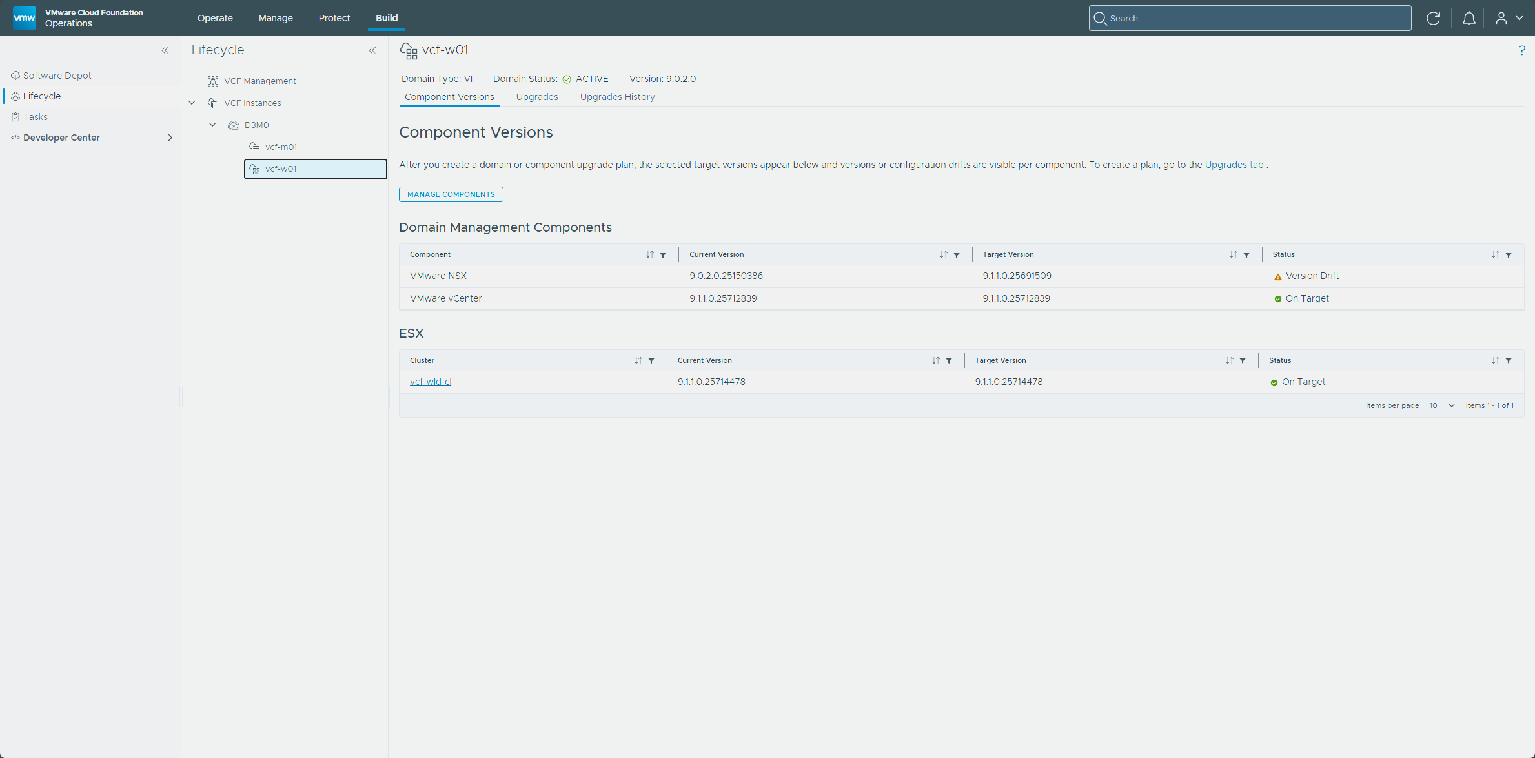Open the Items per page dropdown

tap(1442, 405)
